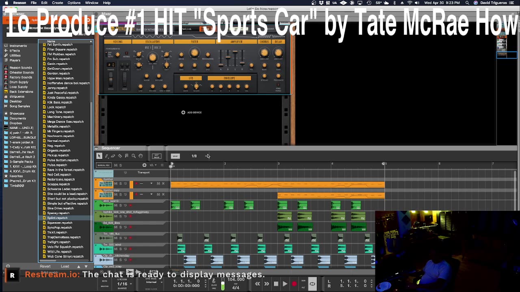Collapse the dth5_kick10 track
The width and height of the screenshot is (520, 292).
[x=96, y=201]
